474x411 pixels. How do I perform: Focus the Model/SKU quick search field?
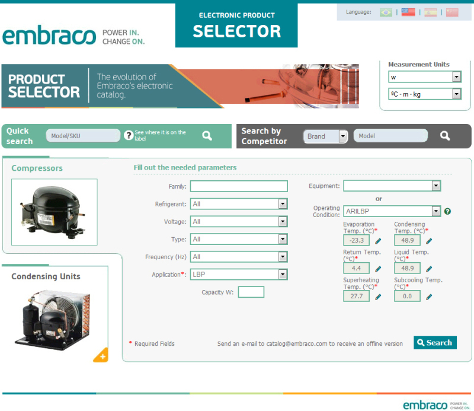pos(83,136)
